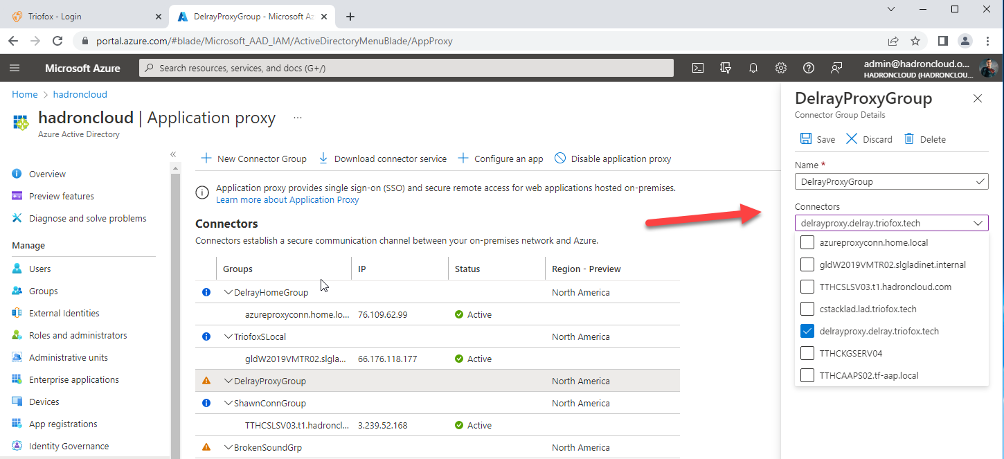The width and height of the screenshot is (1004, 459).
Task: Delete the DelrayProxyGroup connector group
Action: 925,139
